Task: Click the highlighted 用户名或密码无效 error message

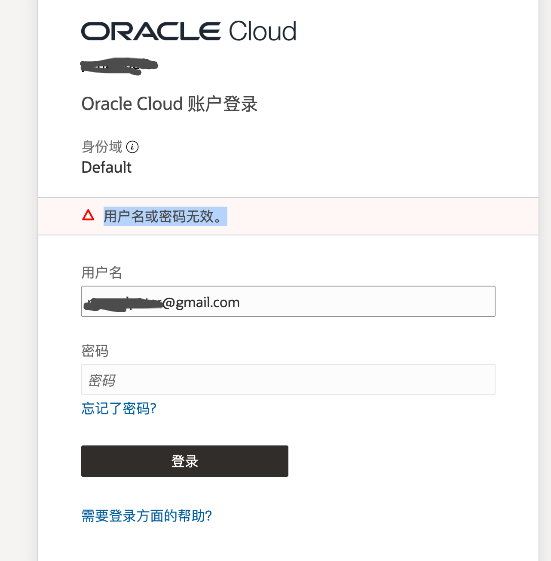Action: [165, 216]
